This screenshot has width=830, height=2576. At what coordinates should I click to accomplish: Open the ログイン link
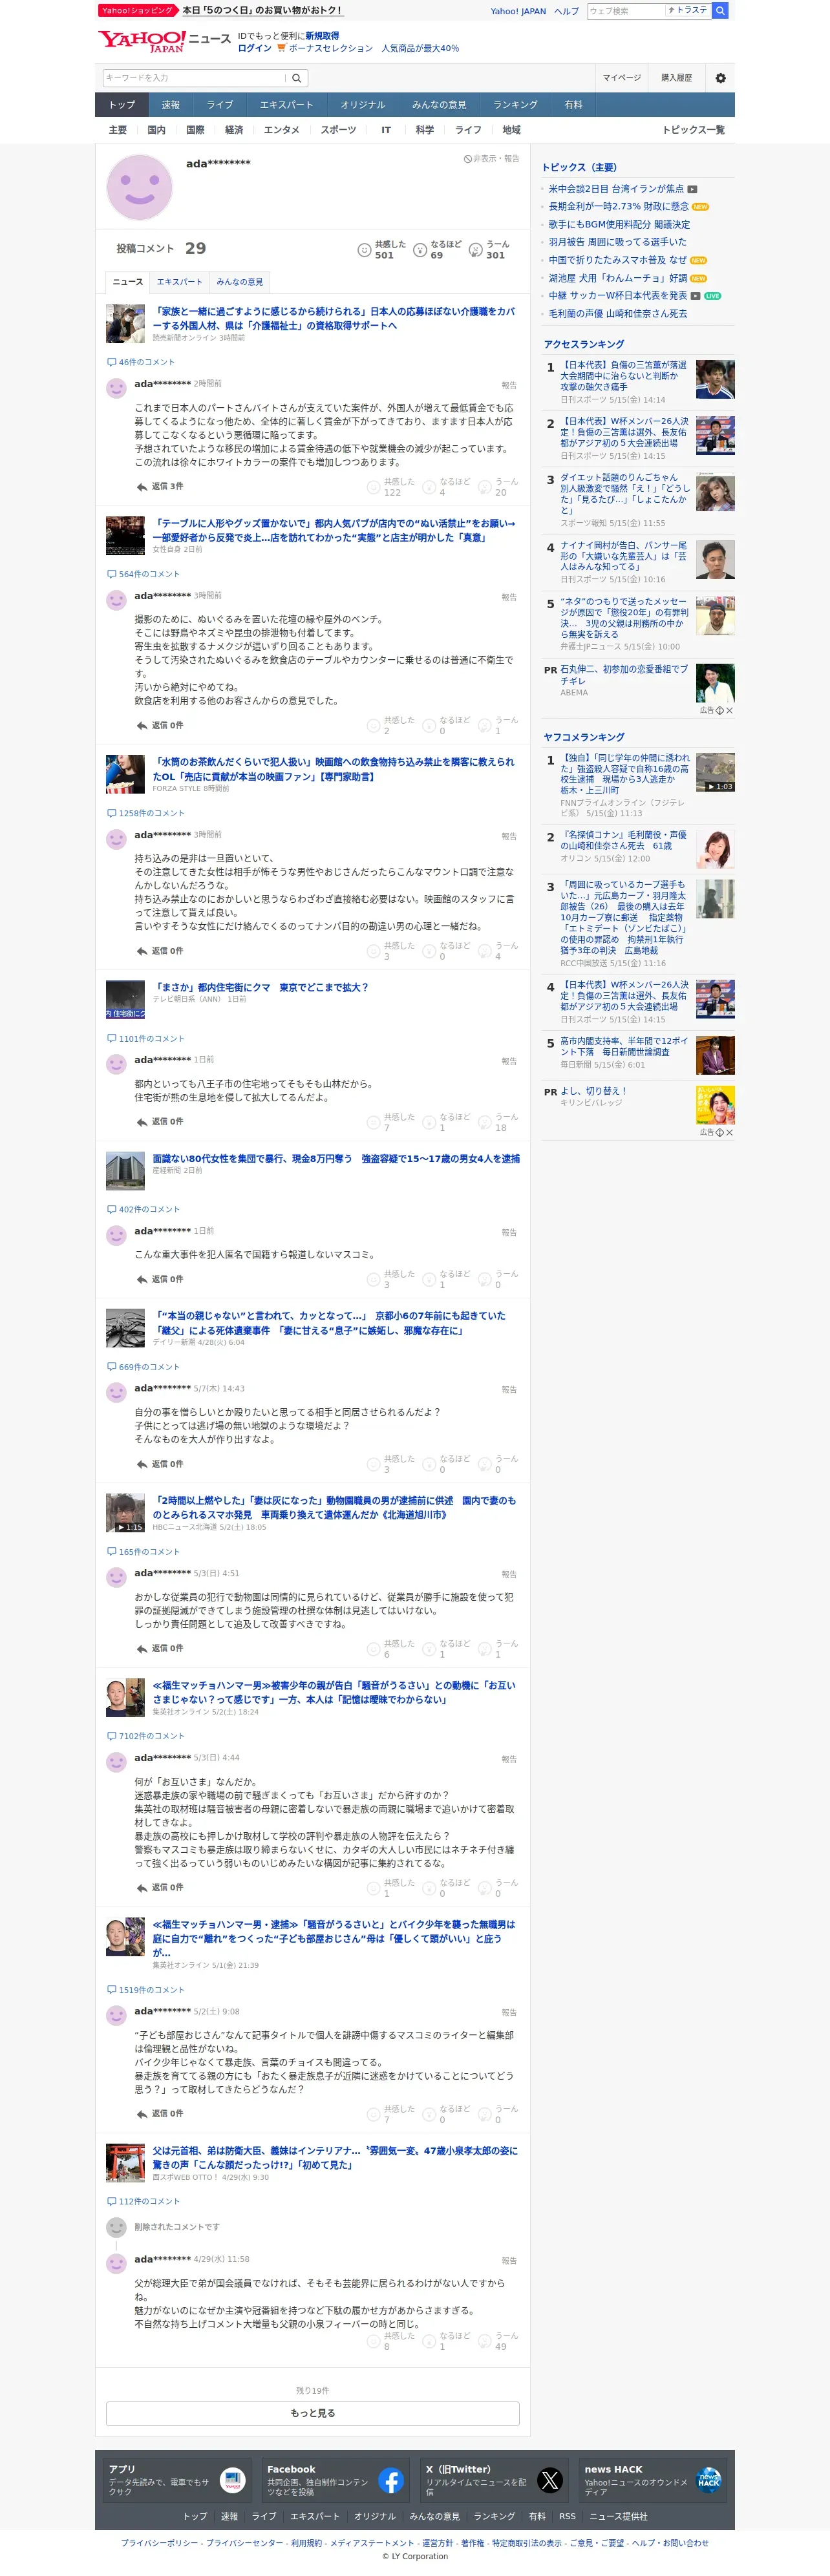click(254, 48)
